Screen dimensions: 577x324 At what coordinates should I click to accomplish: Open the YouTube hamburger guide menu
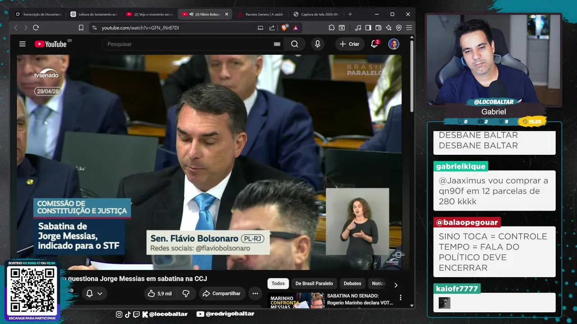(22, 44)
